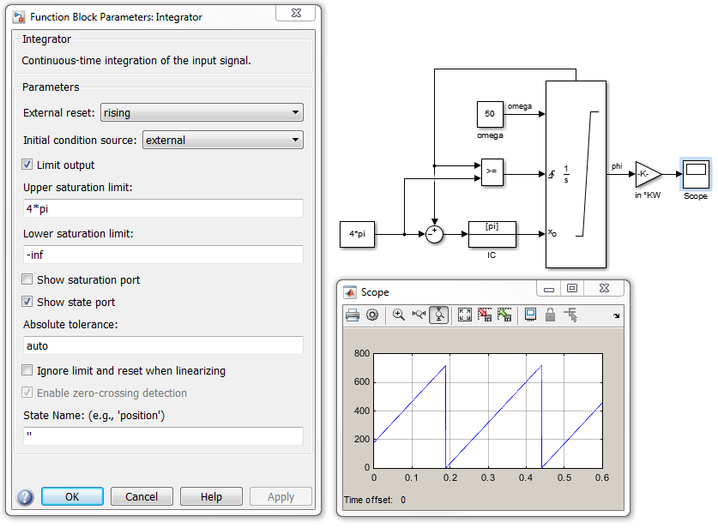Click the Print icon in Scope toolbar
The image size is (718, 528).
tap(353, 315)
